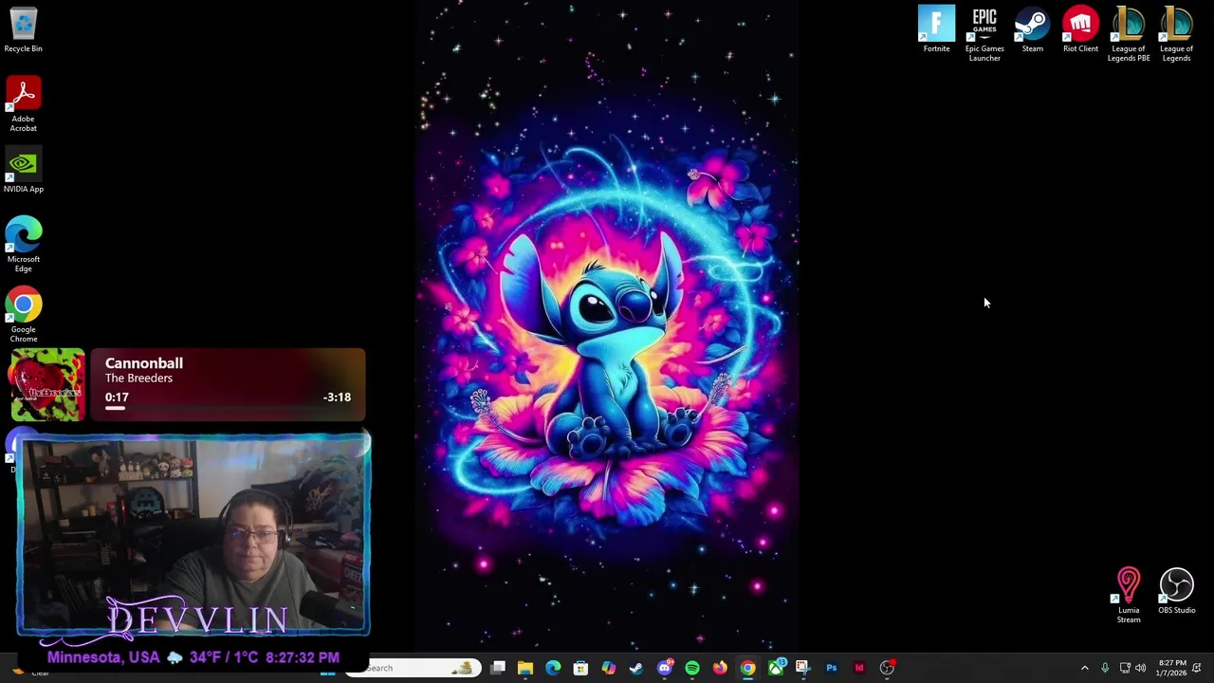Launch InDesign from the taskbar
The height and width of the screenshot is (683, 1214).
859,668
